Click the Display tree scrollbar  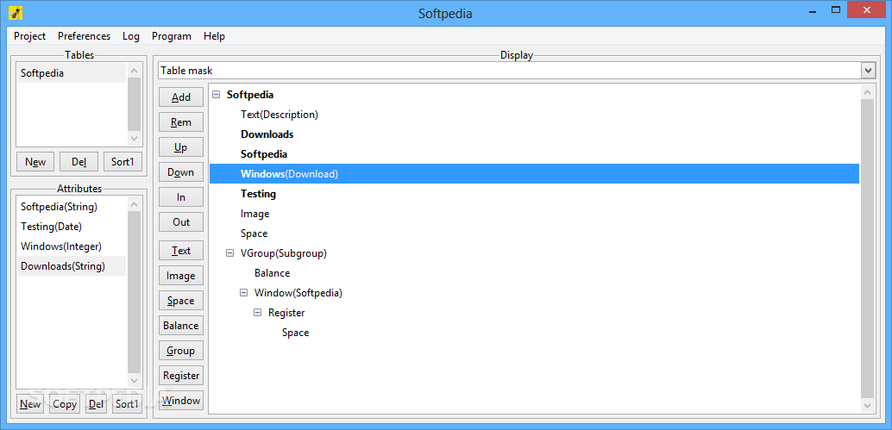pos(867,248)
